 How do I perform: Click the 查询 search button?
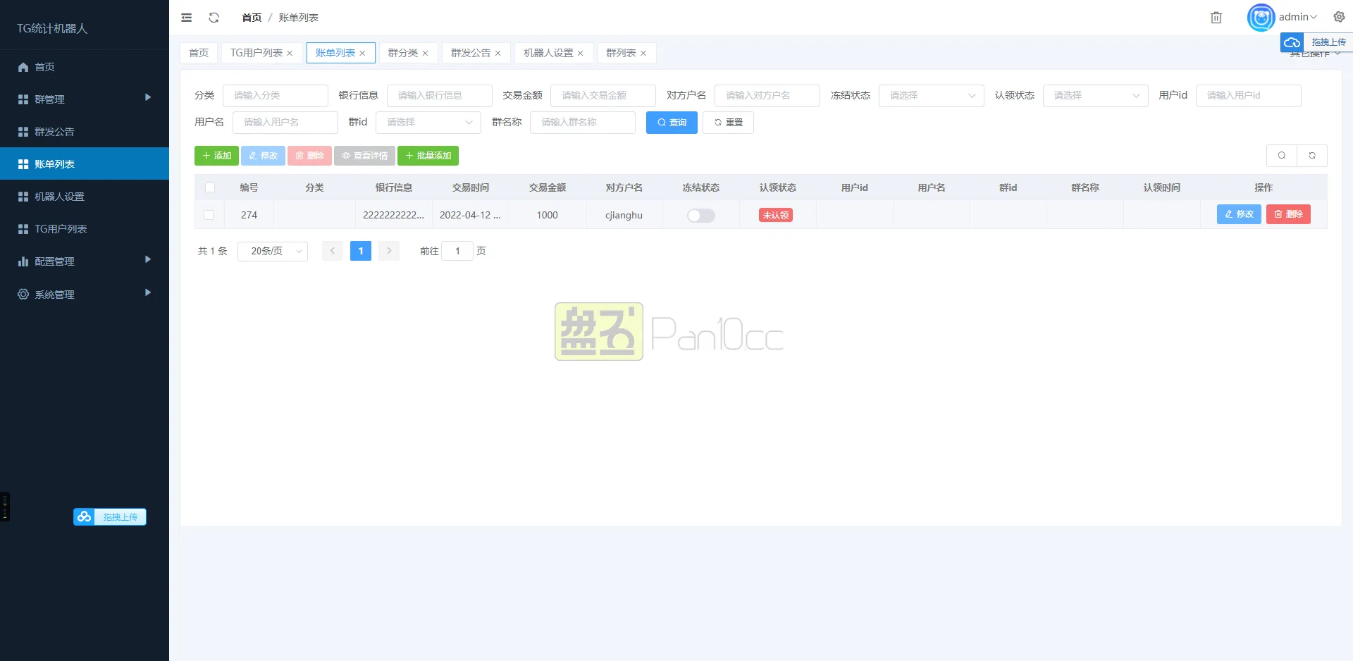coord(671,122)
